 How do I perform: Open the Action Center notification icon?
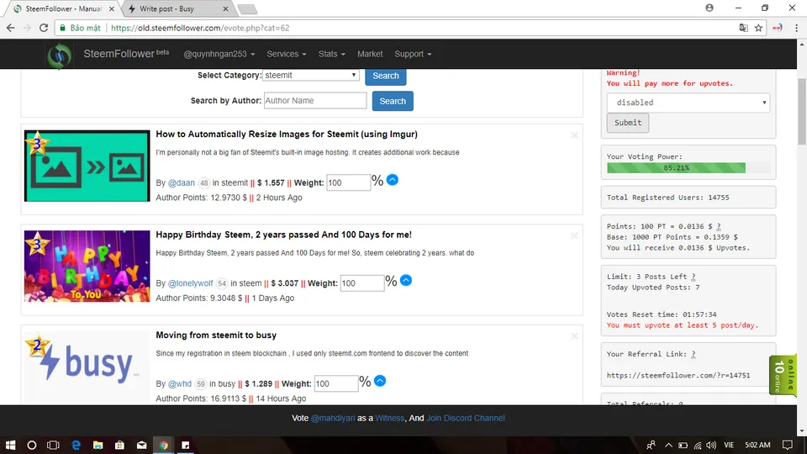click(787, 445)
